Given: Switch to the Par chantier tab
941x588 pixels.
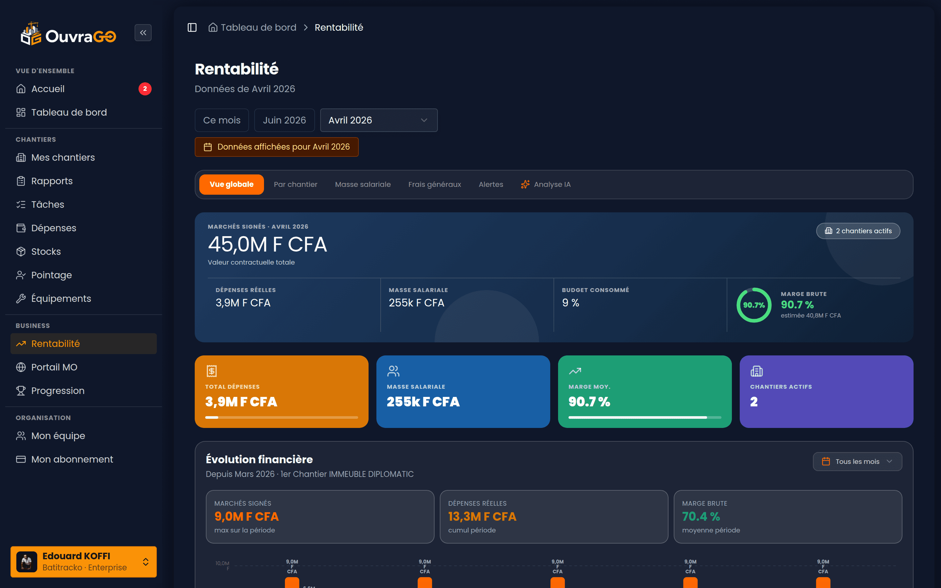Looking at the screenshot, I should coord(295,184).
